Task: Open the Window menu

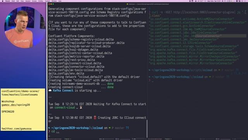Action: pyautogui.click(x=54, y=1)
